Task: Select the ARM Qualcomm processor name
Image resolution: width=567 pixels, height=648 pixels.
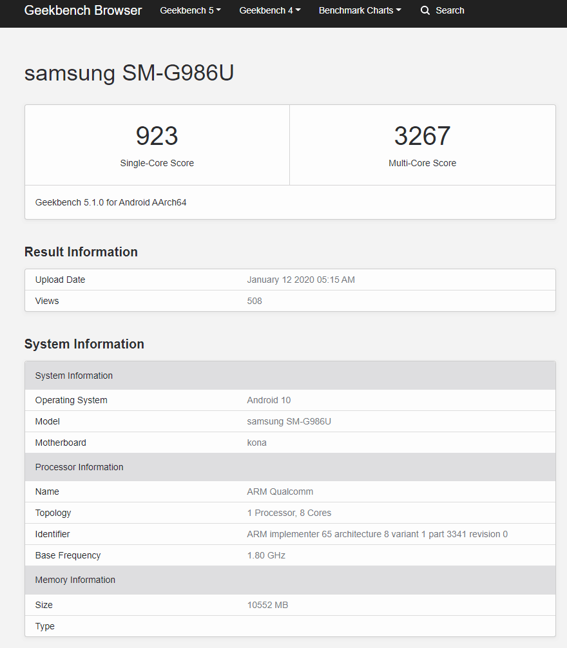Action: [x=280, y=491]
